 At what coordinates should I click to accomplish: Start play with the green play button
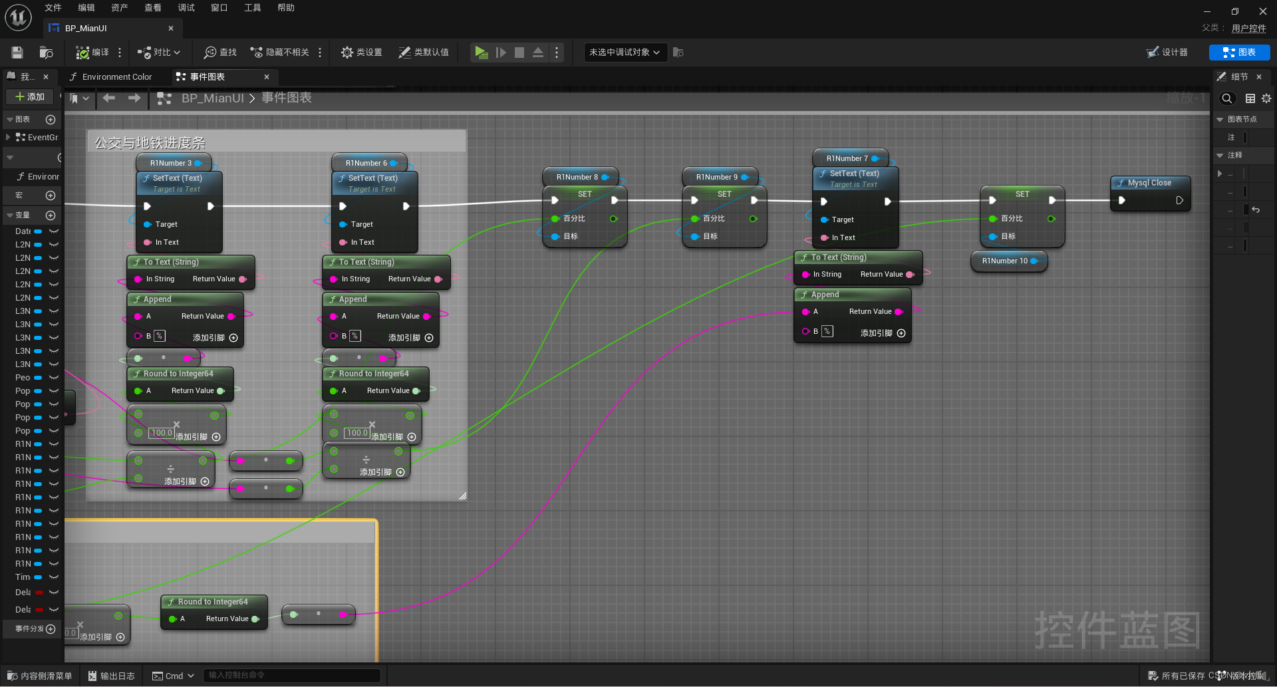point(481,53)
